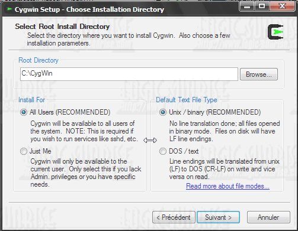Continue with the Suivant button
The width and height of the screenshot is (298, 231).
218,217
